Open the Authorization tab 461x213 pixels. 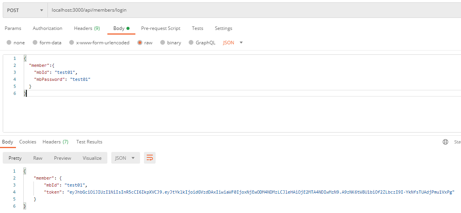[47, 28]
